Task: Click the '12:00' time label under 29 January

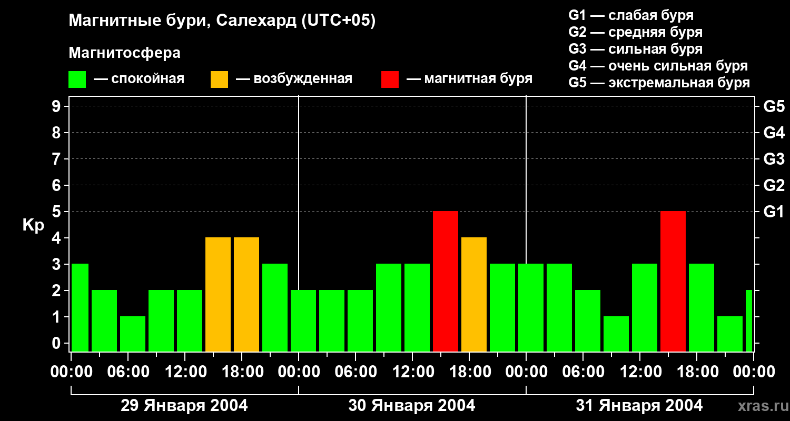Action: (185, 372)
